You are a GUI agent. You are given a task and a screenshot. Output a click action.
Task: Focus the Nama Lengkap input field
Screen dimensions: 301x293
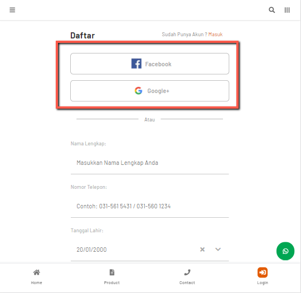(150, 163)
